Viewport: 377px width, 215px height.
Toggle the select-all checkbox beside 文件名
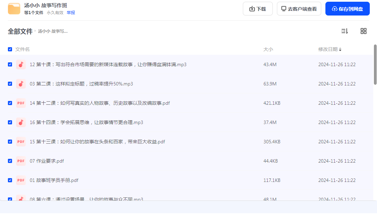[10, 49]
